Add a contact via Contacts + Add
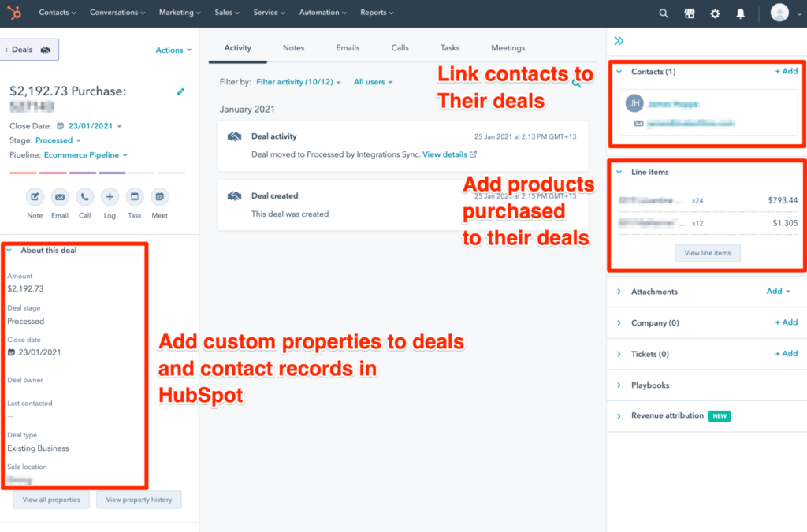The height and width of the screenshot is (532, 807). [787, 71]
